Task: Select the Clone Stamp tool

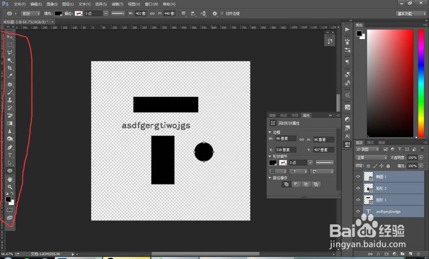Action: click(x=10, y=100)
